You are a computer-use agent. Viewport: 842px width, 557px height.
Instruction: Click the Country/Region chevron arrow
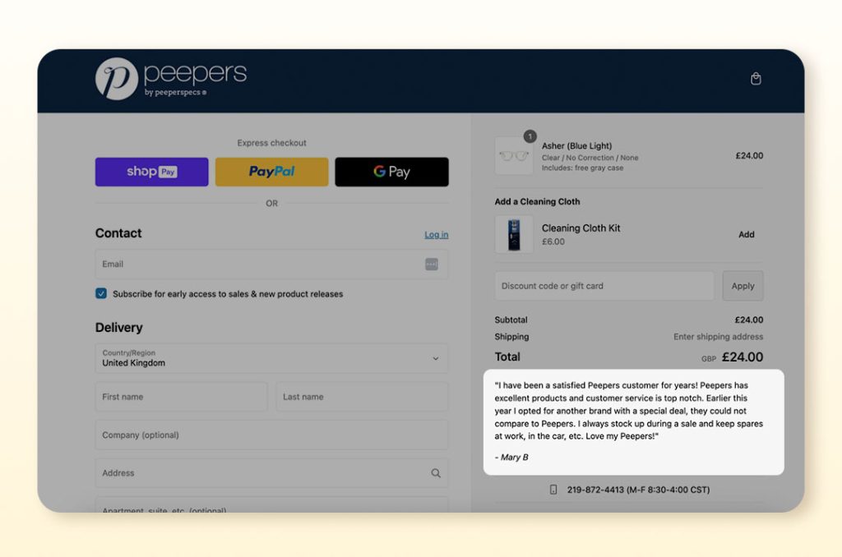[x=436, y=358]
